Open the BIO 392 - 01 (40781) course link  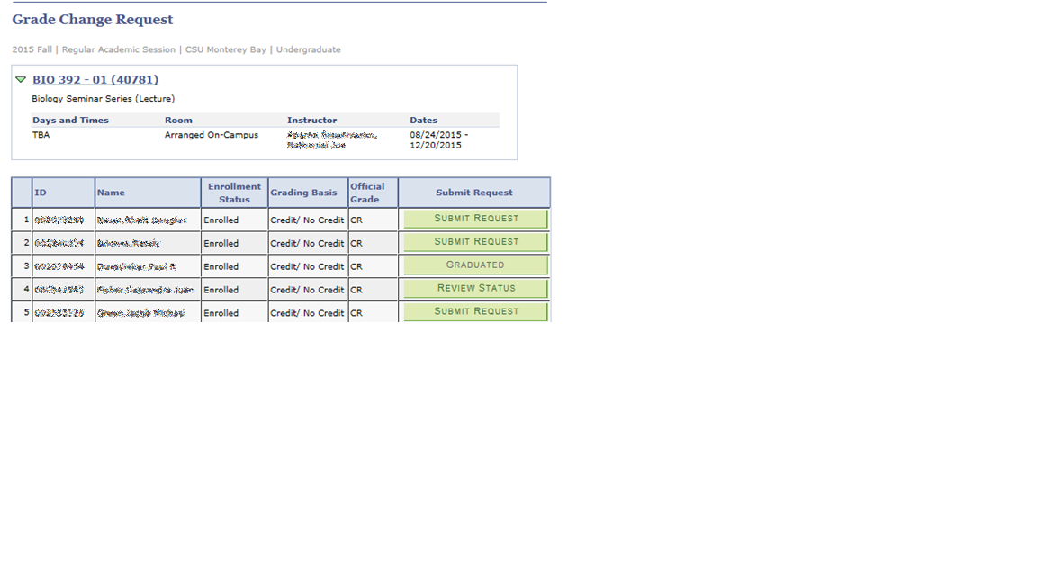[95, 79]
